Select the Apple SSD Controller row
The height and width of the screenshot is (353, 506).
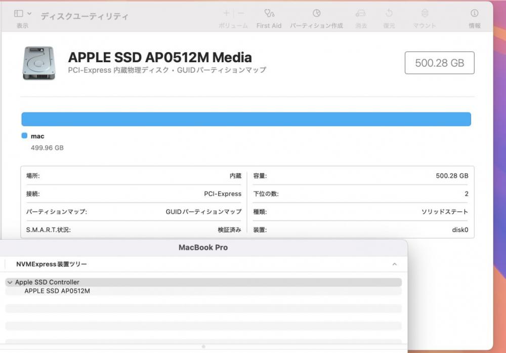(203, 282)
